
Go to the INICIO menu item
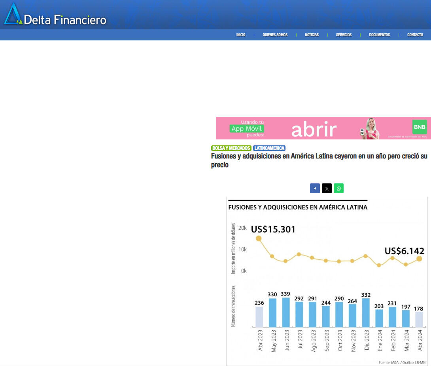tap(241, 35)
